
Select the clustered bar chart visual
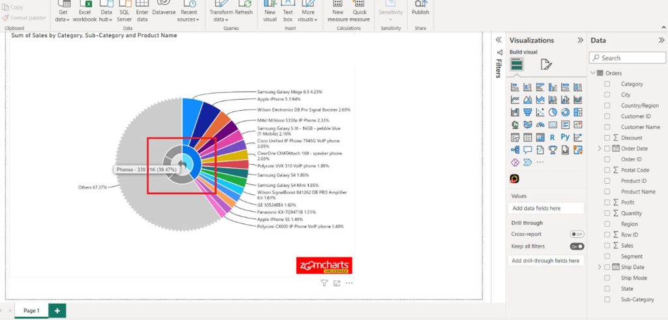tap(540, 87)
